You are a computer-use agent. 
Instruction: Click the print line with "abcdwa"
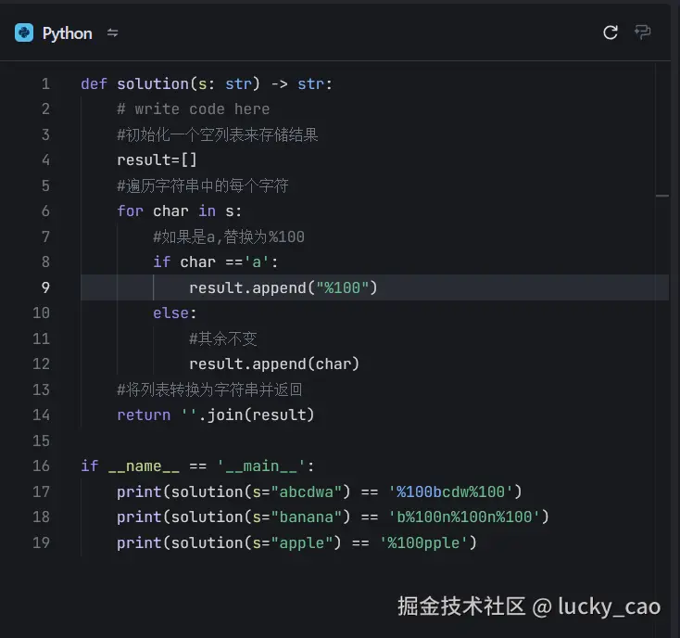[x=320, y=491]
